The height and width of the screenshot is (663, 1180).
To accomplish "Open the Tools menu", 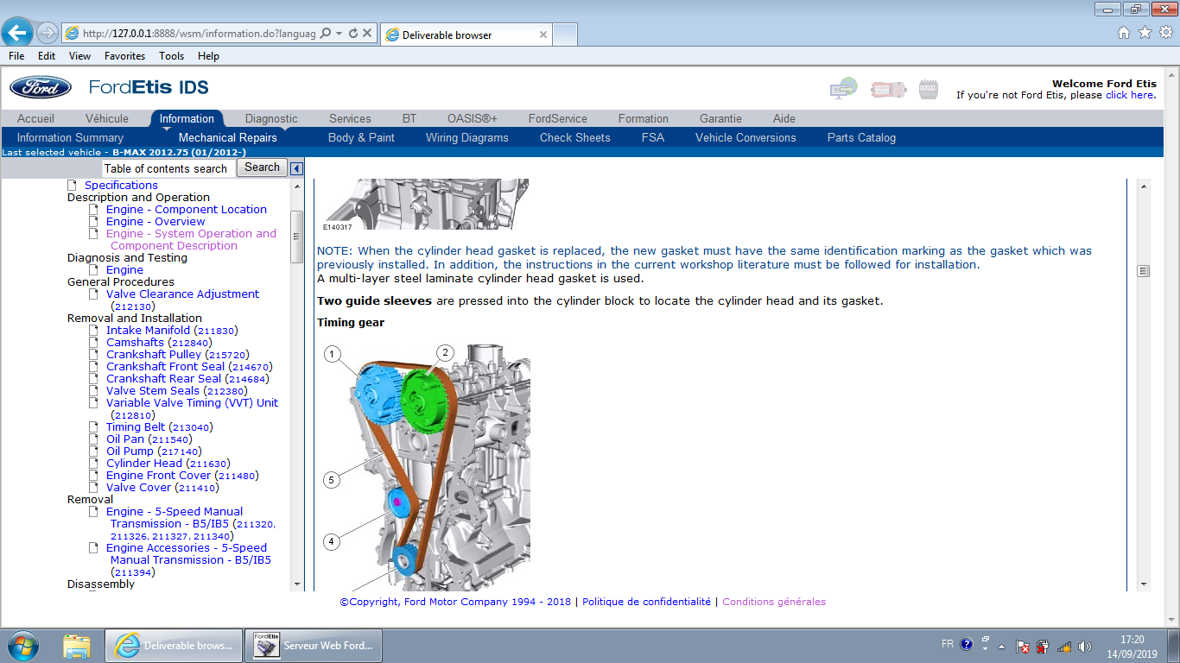I will tap(171, 56).
